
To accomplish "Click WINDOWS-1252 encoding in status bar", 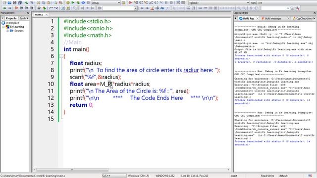I will 165,176.
